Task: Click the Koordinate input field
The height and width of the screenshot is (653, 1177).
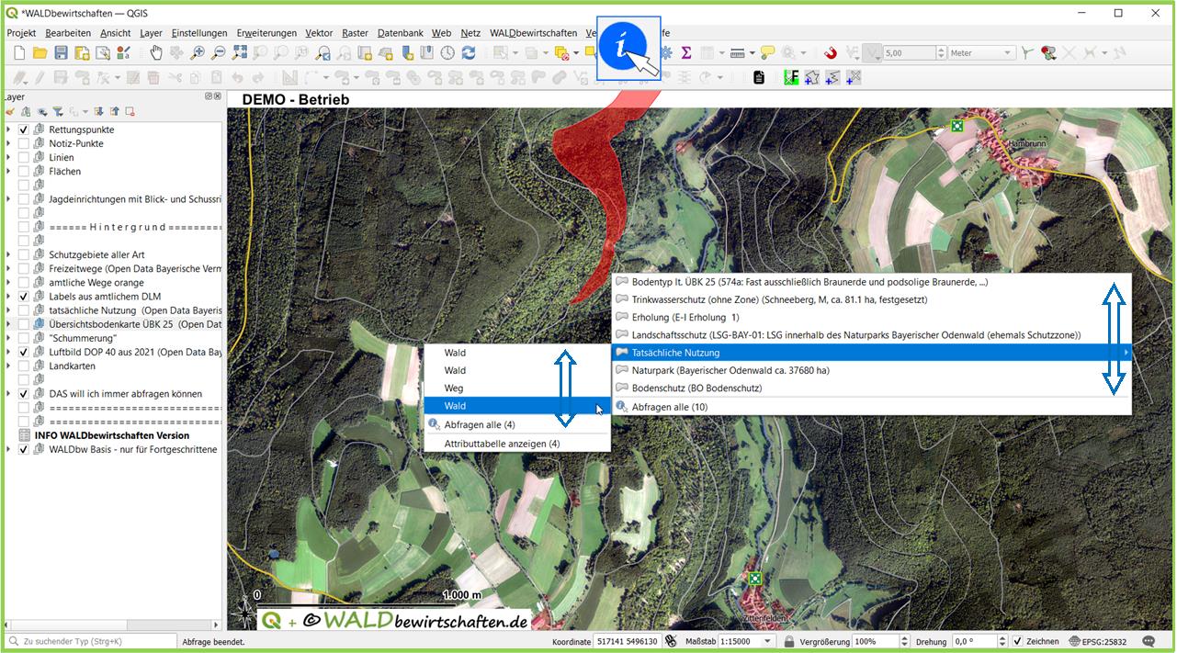Action: click(x=626, y=641)
